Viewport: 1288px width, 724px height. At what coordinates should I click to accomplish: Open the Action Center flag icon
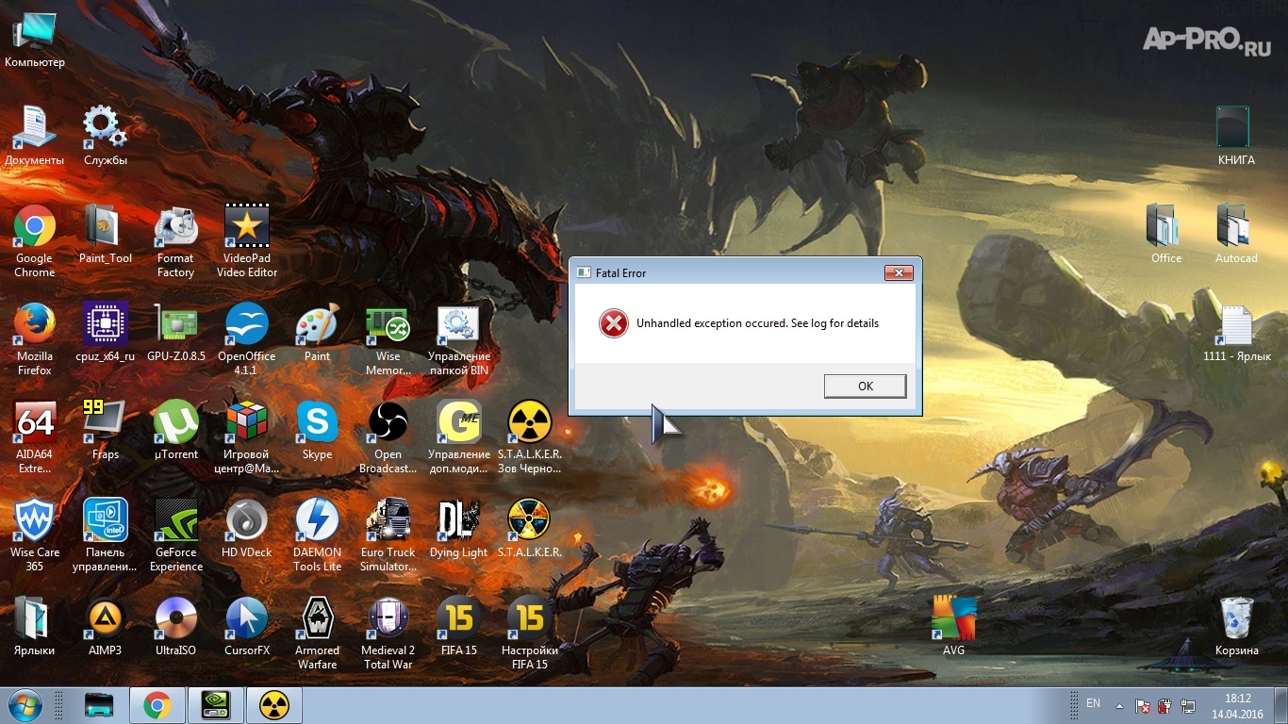tap(1142, 705)
